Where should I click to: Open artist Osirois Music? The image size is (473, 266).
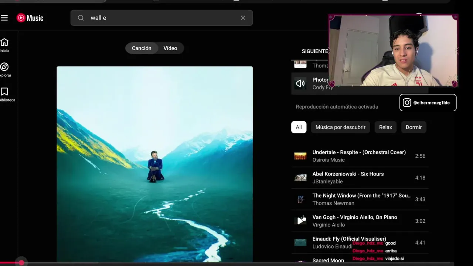point(329,160)
